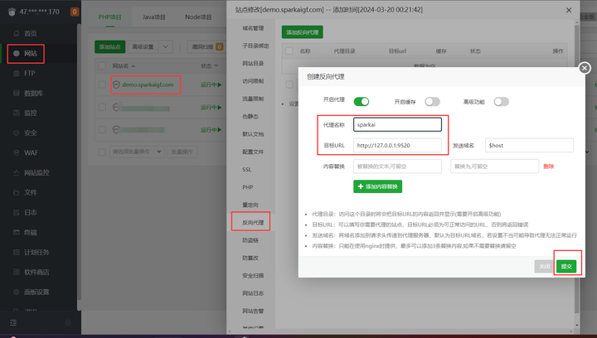Open the 终端 terminal sidebar icon
Image resolution: width=597 pixels, height=338 pixels.
click(x=15, y=233)
